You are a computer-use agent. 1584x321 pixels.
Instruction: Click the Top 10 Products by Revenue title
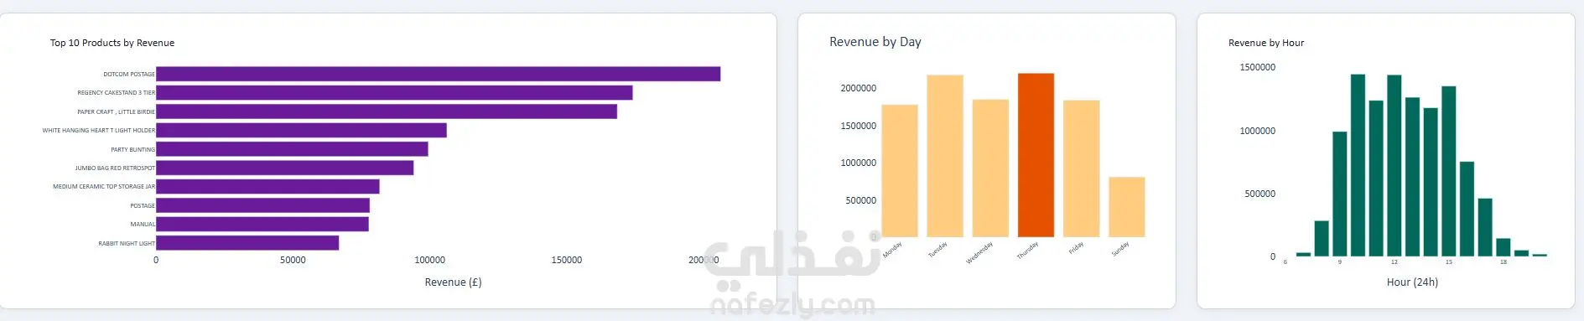tap(112, 43)
